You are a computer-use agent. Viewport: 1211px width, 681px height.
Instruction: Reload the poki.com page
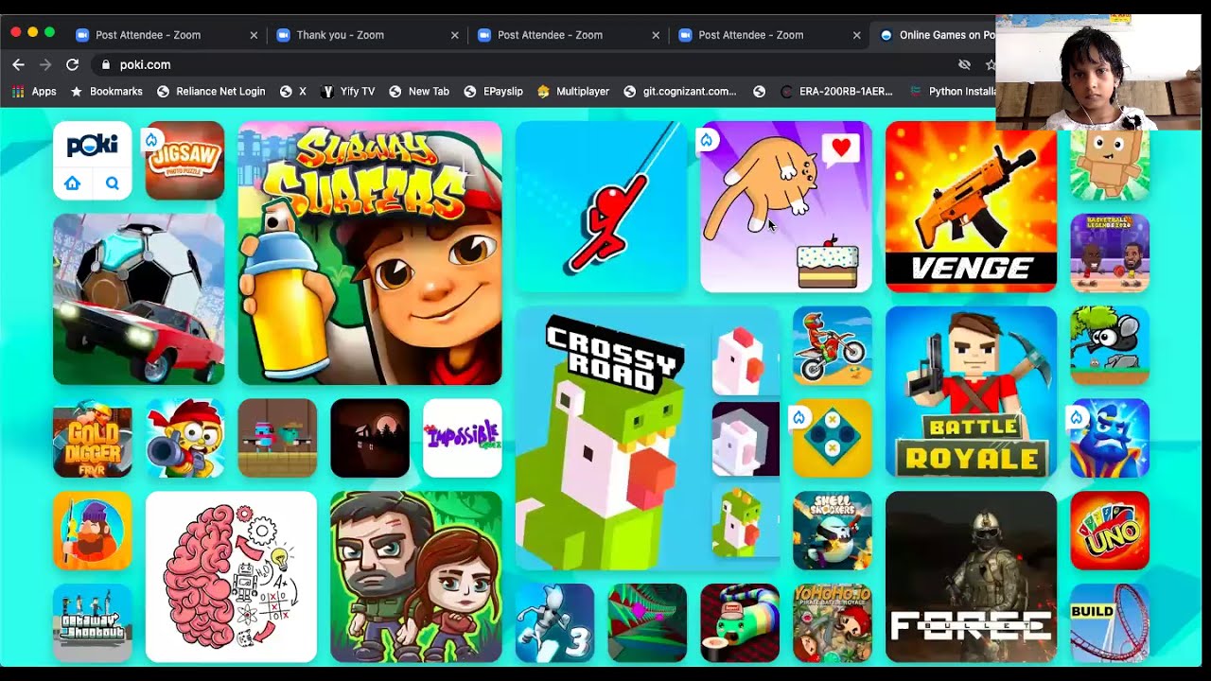coord(72,64)
